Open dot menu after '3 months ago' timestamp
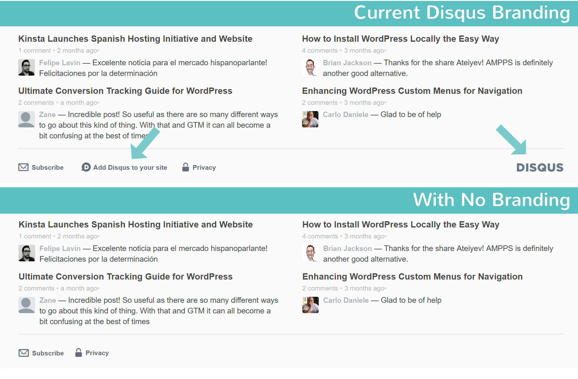Screen dimensions: 578x379 (385, 51)
